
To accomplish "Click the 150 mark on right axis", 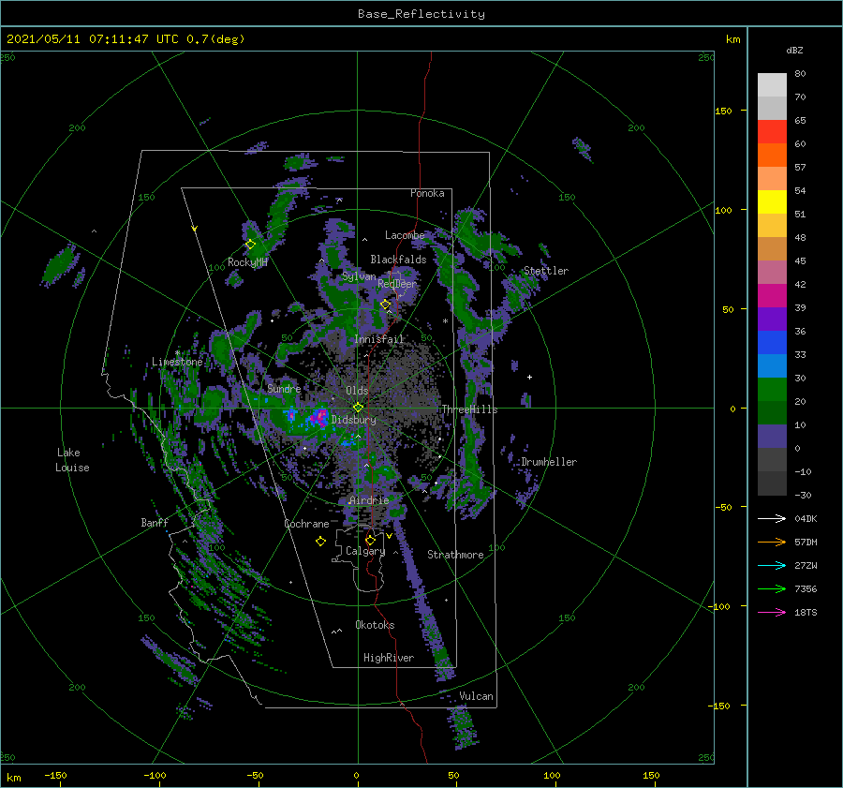I will point(723,111).
